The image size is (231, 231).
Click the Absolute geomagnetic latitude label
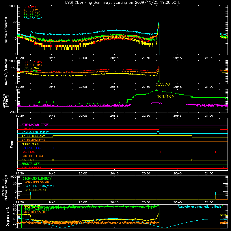200,206
